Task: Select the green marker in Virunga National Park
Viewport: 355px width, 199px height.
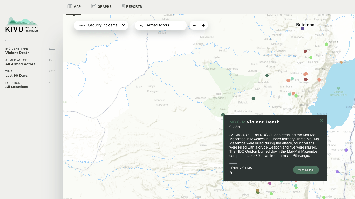Action: (338, 88)
